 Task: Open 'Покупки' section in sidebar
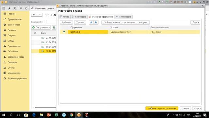pyautogui.click(x=12, y=35)
